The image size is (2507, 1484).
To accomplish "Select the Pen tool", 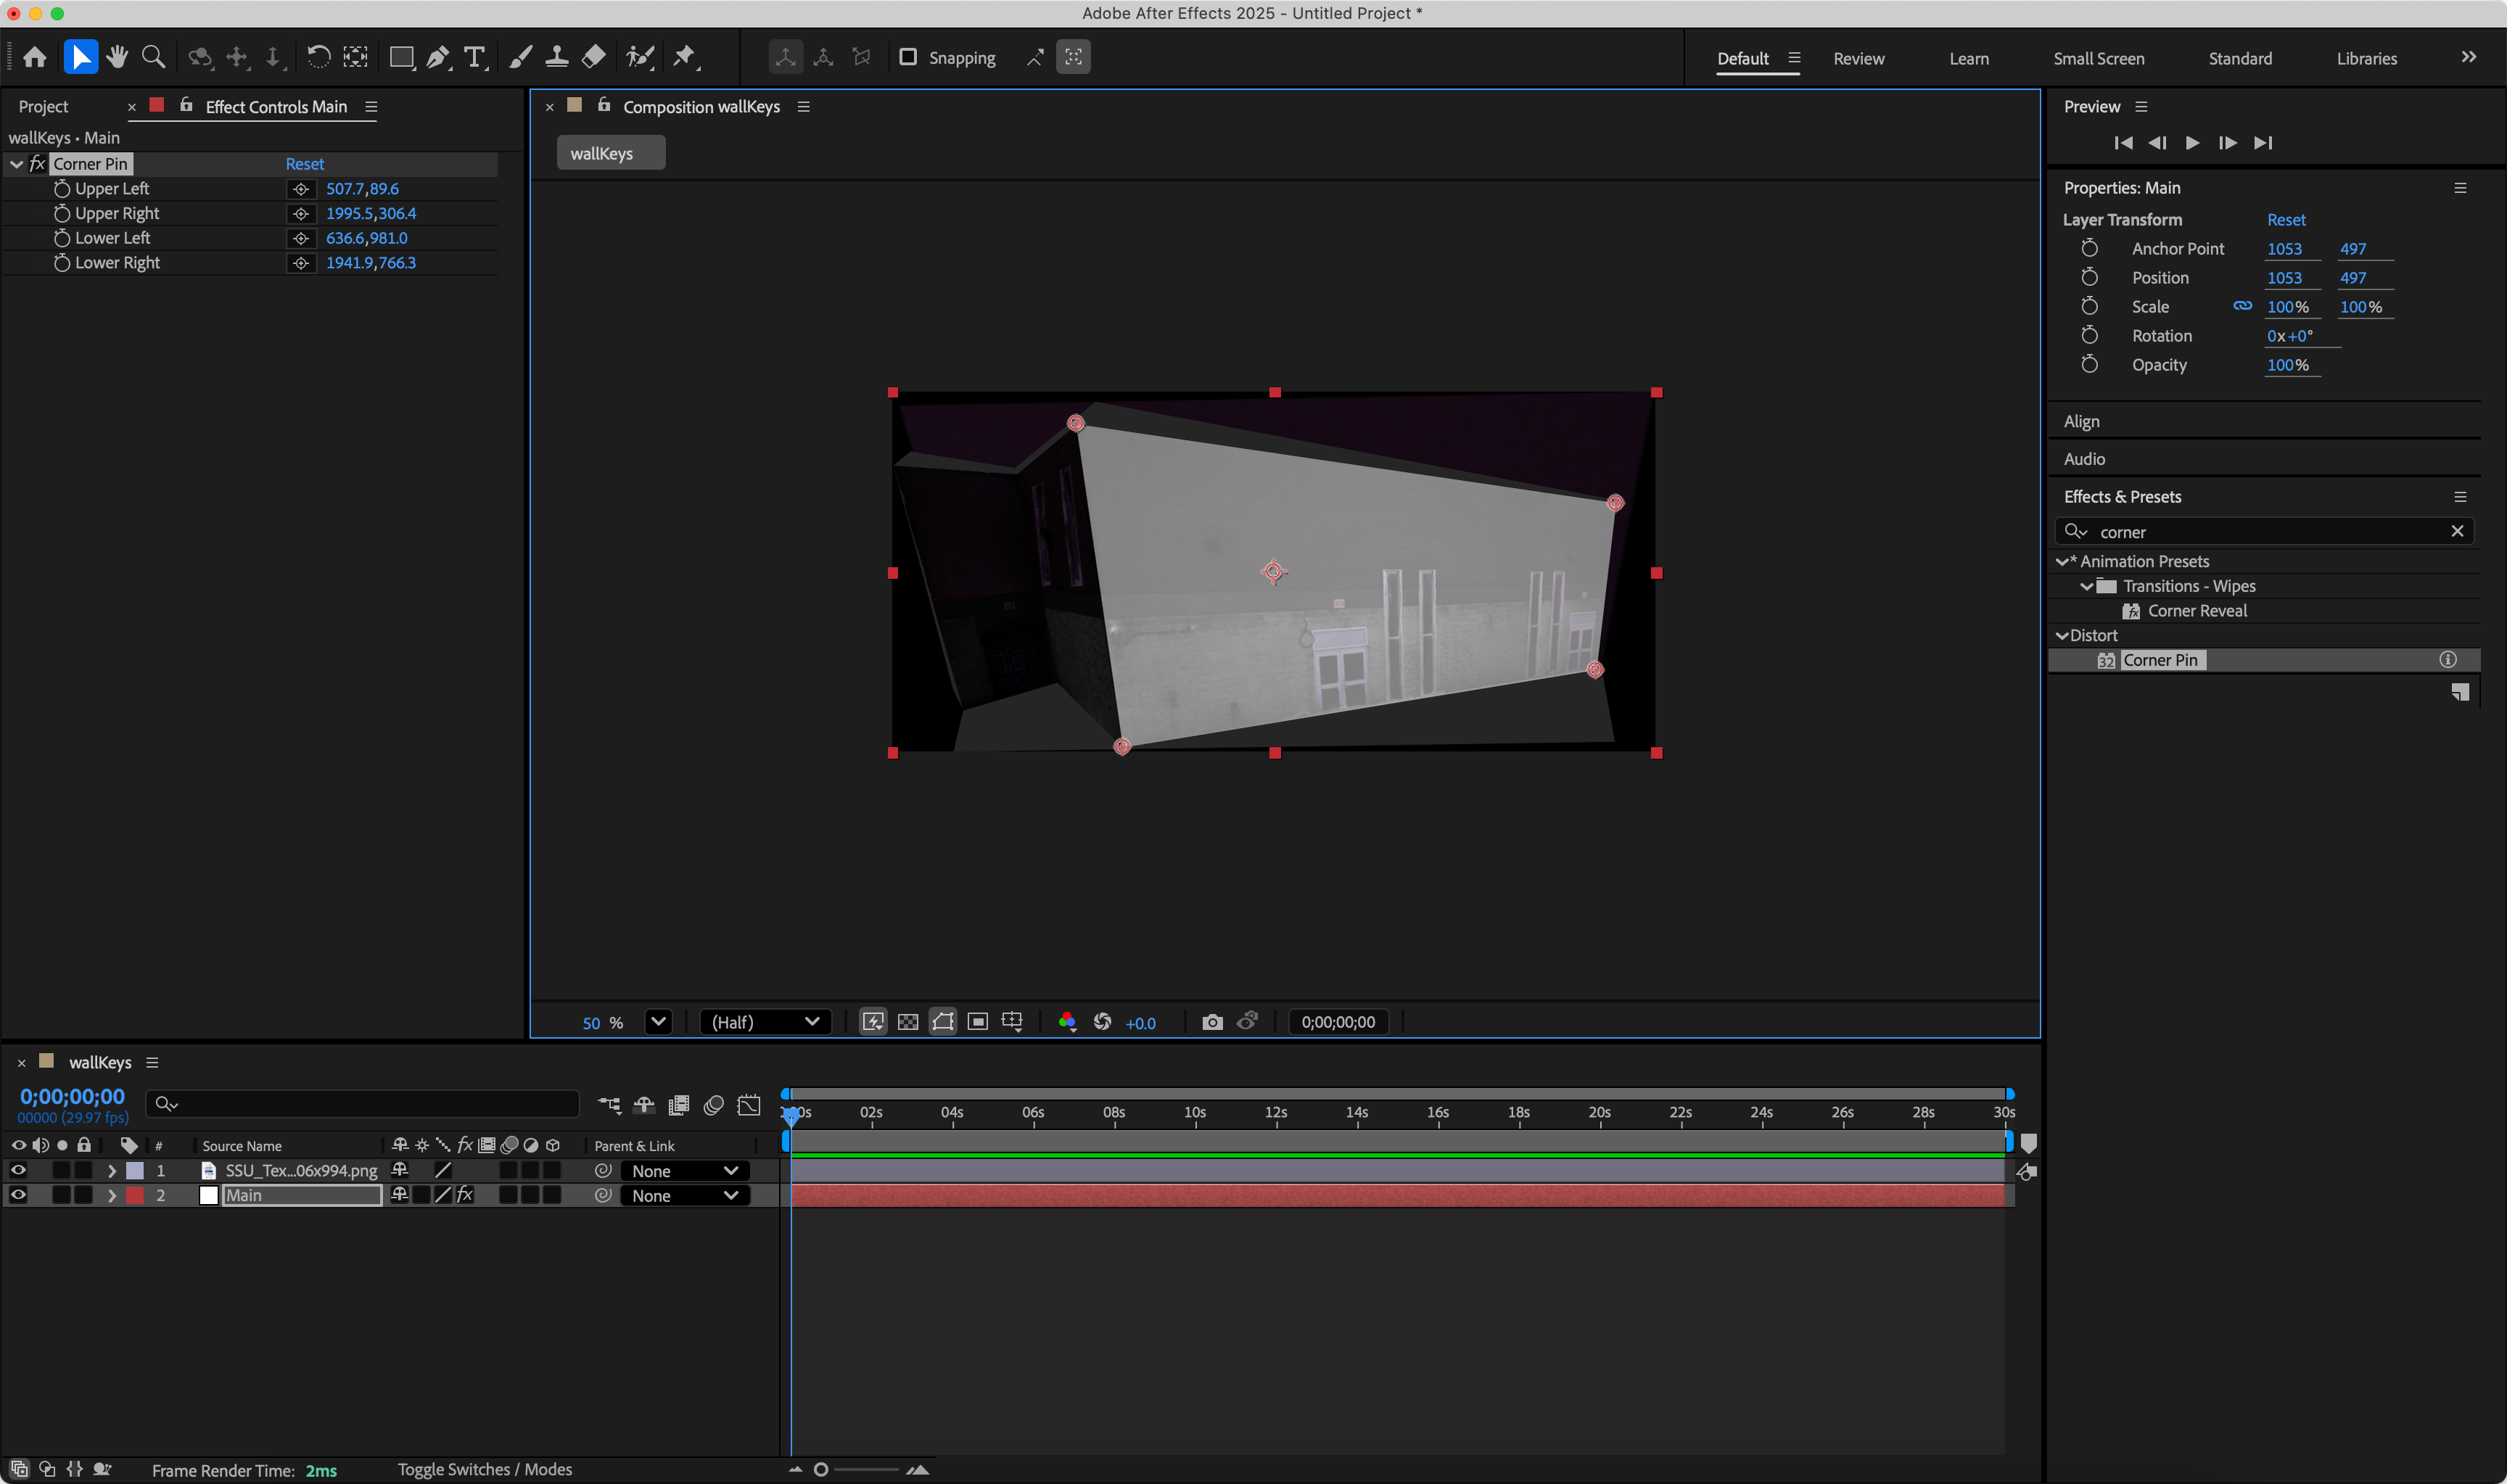I will (x=438, y=57).
